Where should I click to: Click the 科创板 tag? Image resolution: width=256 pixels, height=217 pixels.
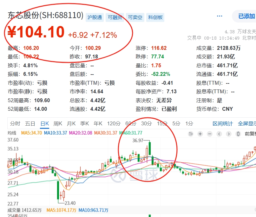coord(155,17)
